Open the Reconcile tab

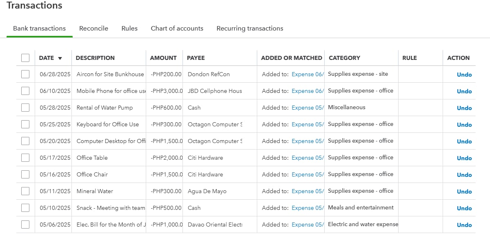click(94, 29)
